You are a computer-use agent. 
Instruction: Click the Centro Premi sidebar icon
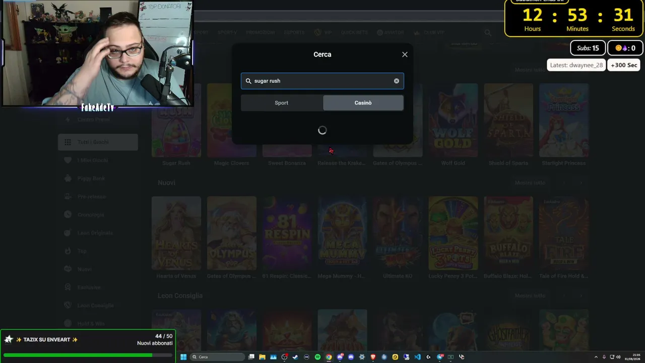pos(68,119)
